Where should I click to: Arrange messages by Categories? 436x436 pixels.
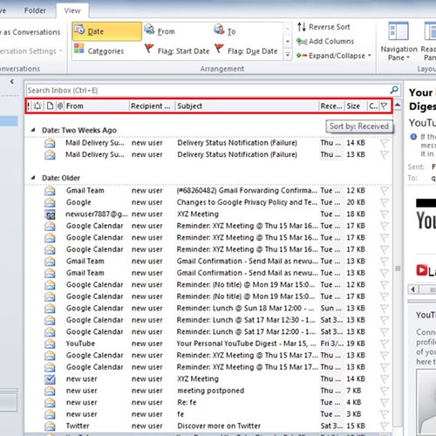point(99,51)
